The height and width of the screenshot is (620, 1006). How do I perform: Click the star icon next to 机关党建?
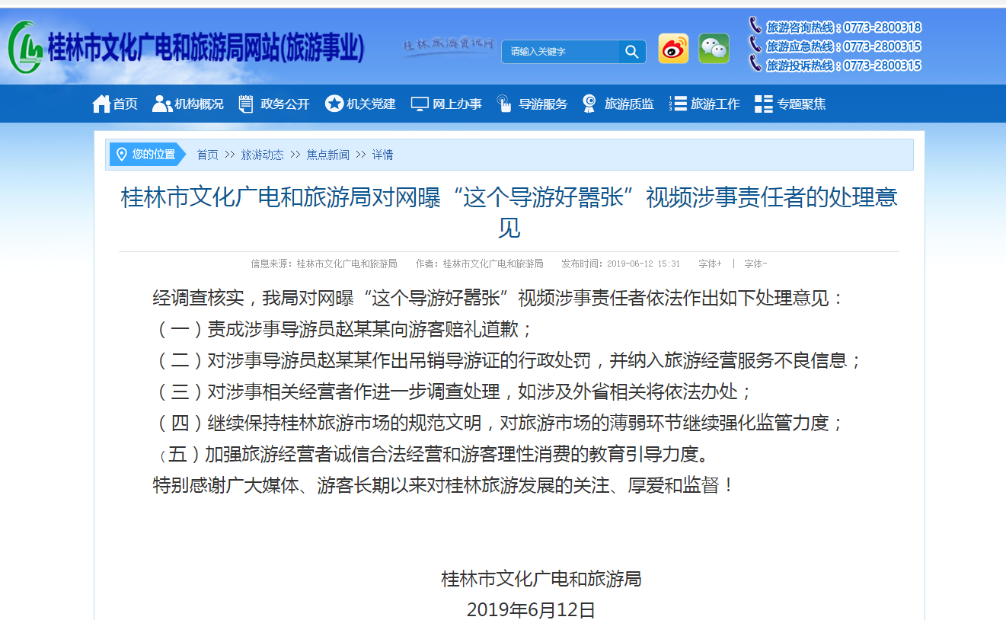(x=334, y=104)
